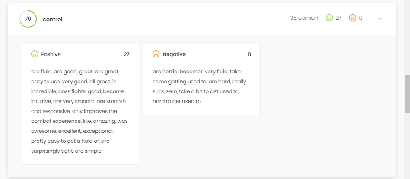Select the Positive heading label
The width and height of the screenshot is (410, 179).
pyautogui.click(x=51, y=54)
